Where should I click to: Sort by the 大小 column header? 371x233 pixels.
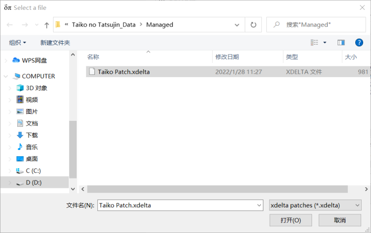point(351,57)
